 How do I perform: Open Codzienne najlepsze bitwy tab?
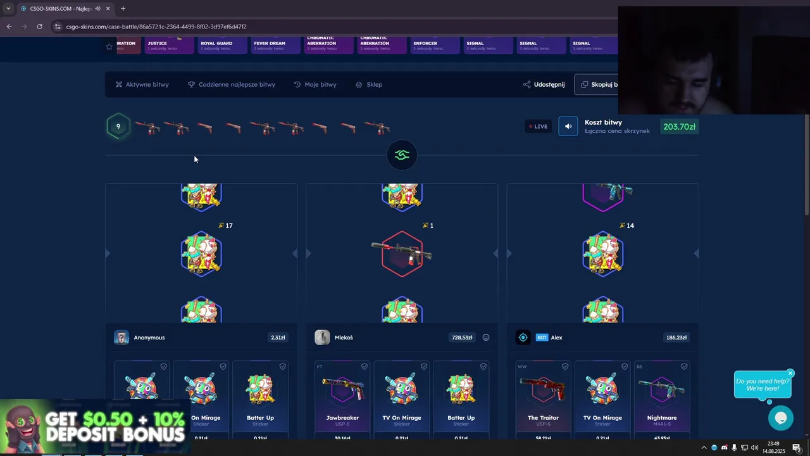click(x=231, y=84)
